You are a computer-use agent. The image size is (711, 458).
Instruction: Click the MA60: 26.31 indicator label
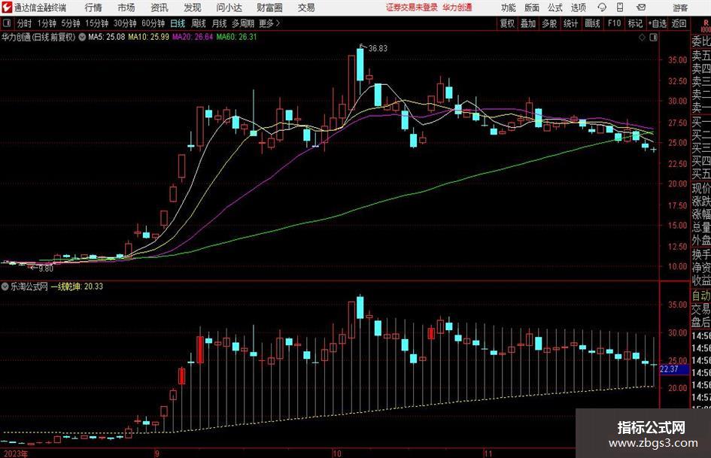[x=236, y=37]
